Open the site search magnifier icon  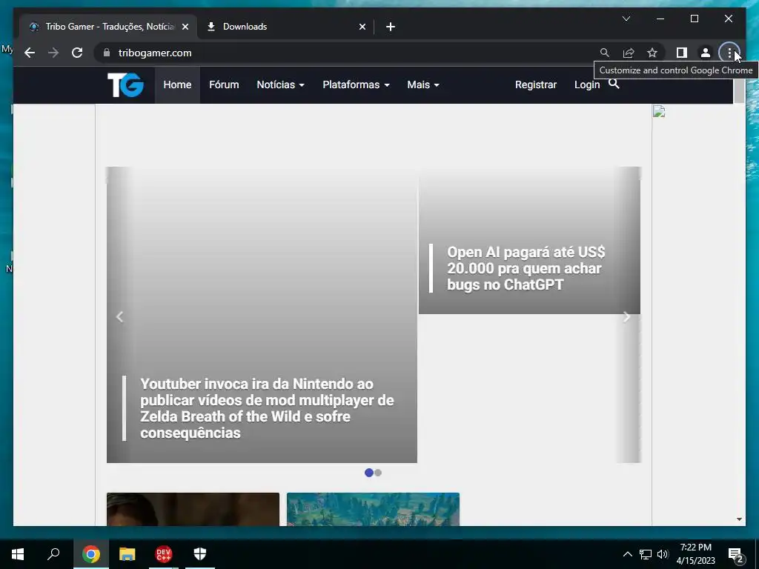click(614, 84)
